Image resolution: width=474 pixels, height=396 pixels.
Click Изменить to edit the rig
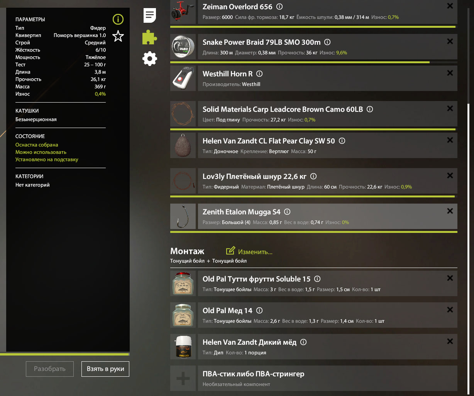249,251
